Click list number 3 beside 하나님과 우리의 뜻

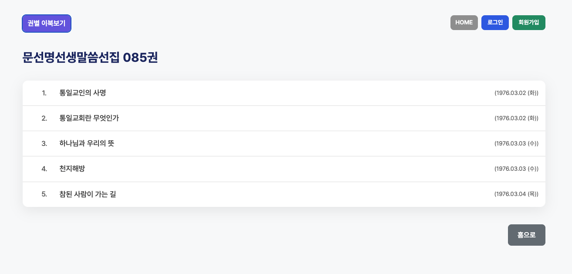pos(44,144)
